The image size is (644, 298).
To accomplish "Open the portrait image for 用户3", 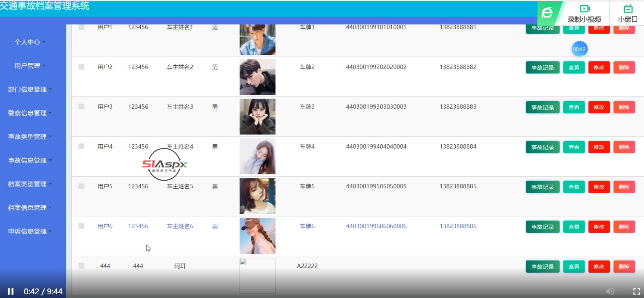I will 257,117.
